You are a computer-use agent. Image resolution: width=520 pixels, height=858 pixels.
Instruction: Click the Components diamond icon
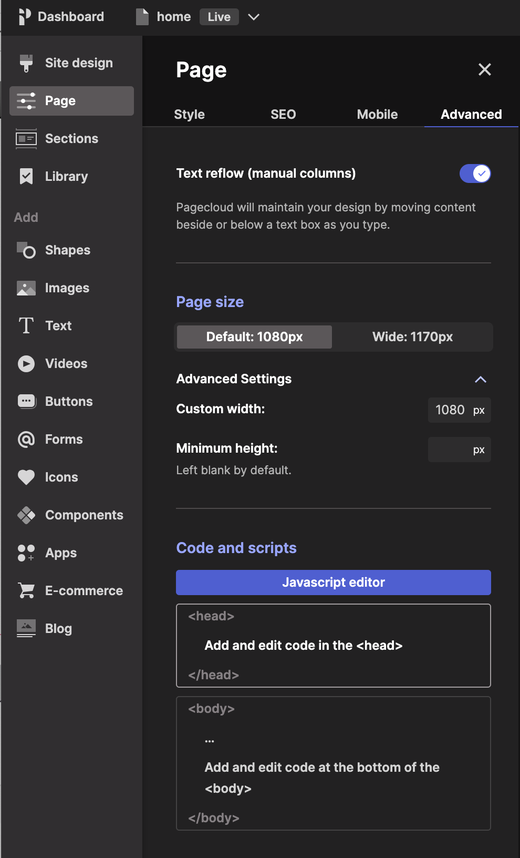point(26,515)
